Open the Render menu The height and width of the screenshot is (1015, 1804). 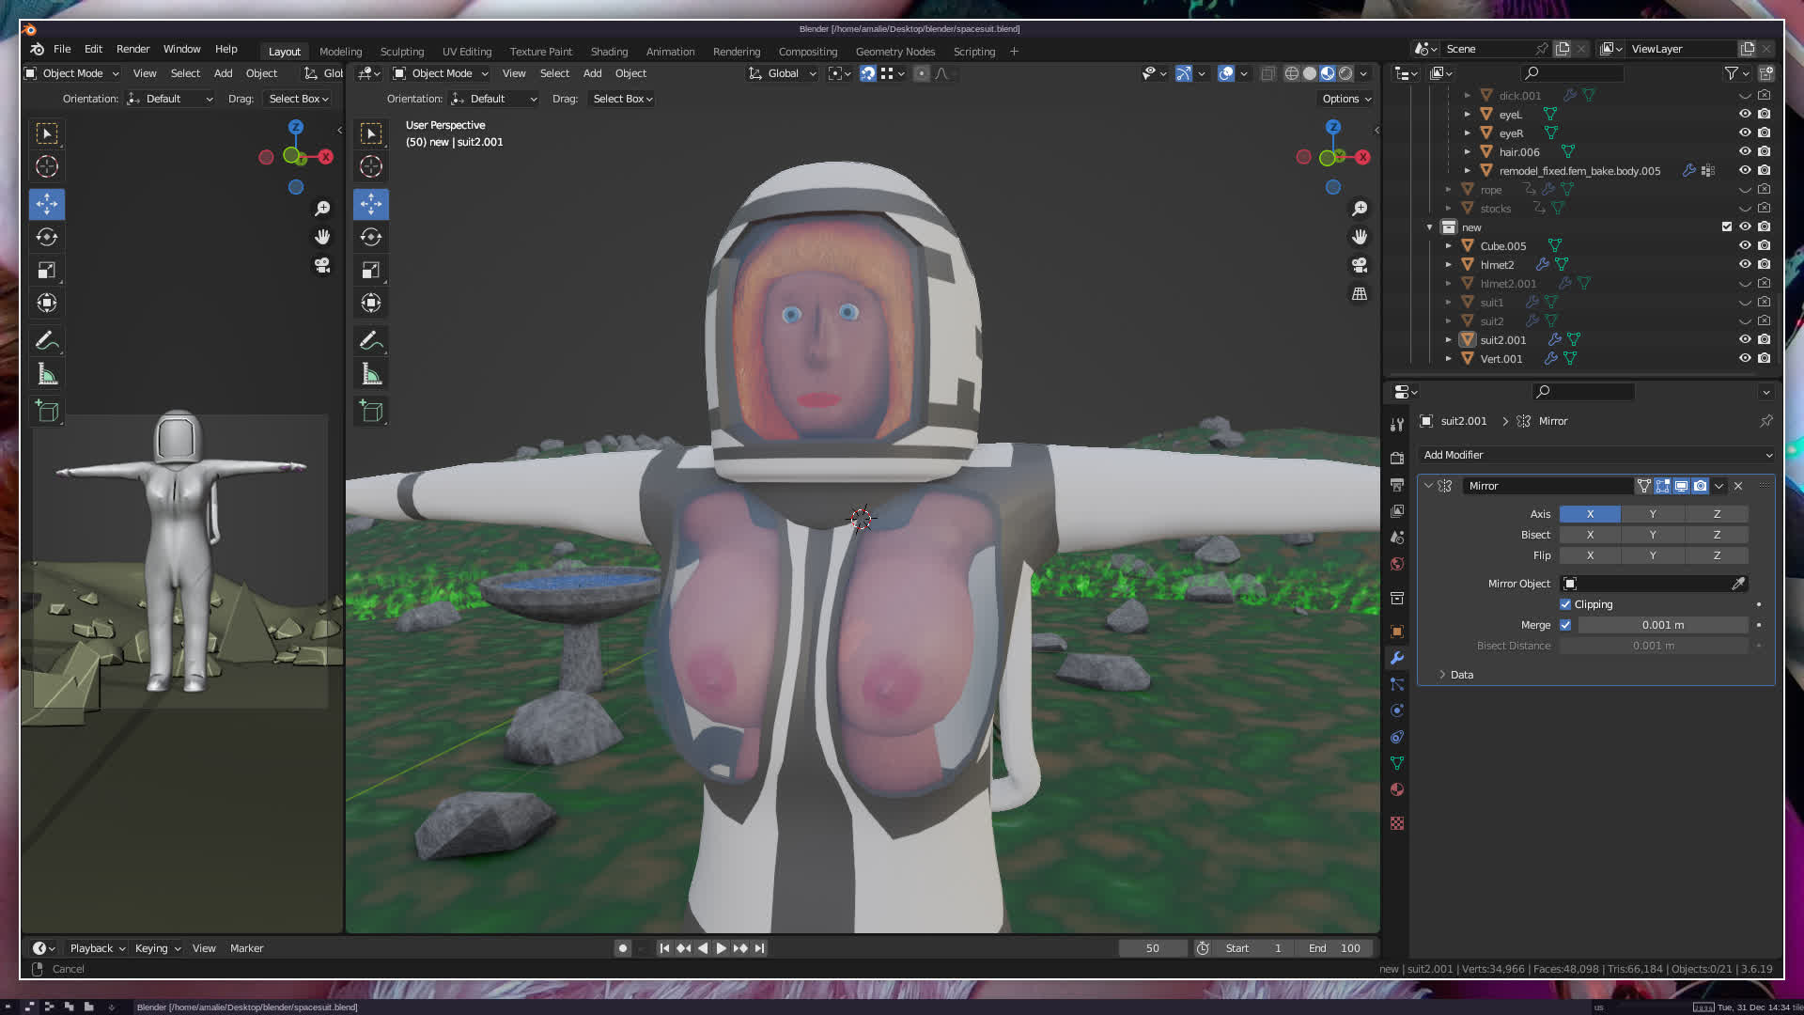[132, 49]
